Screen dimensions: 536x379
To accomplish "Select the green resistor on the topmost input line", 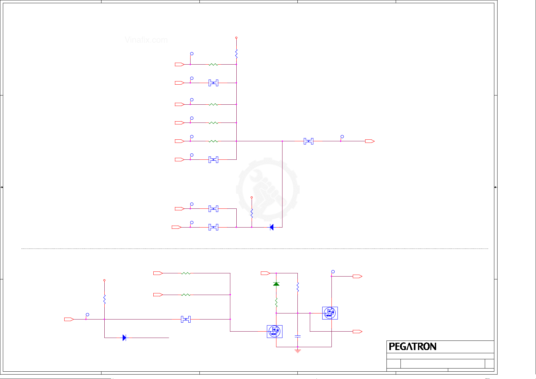I will pyautogui.click(x=213, y=64).
